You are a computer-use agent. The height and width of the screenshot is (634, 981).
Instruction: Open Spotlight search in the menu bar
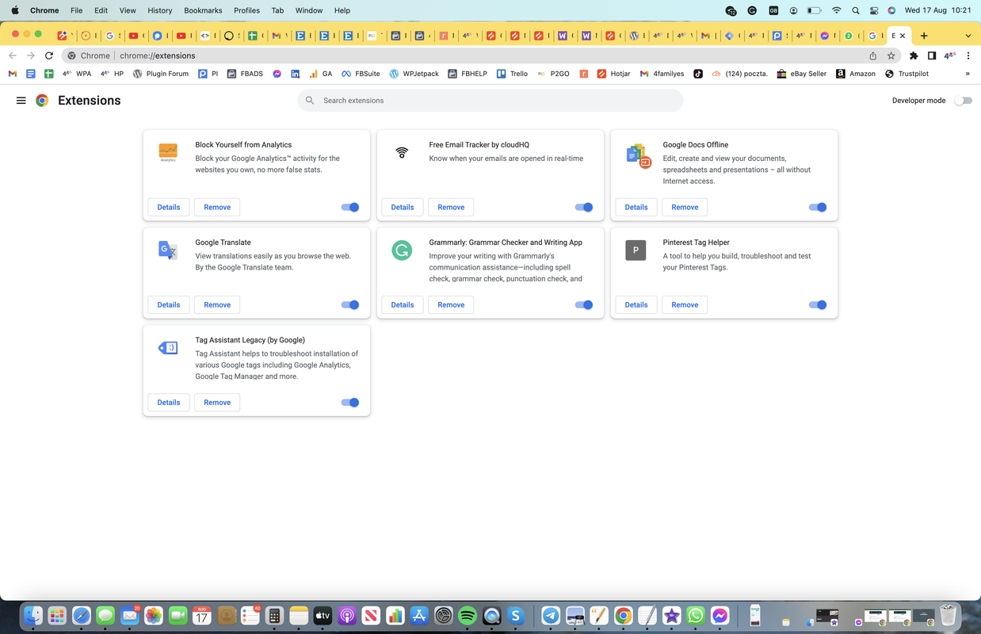pyautogui.click(x=856, y=10)
